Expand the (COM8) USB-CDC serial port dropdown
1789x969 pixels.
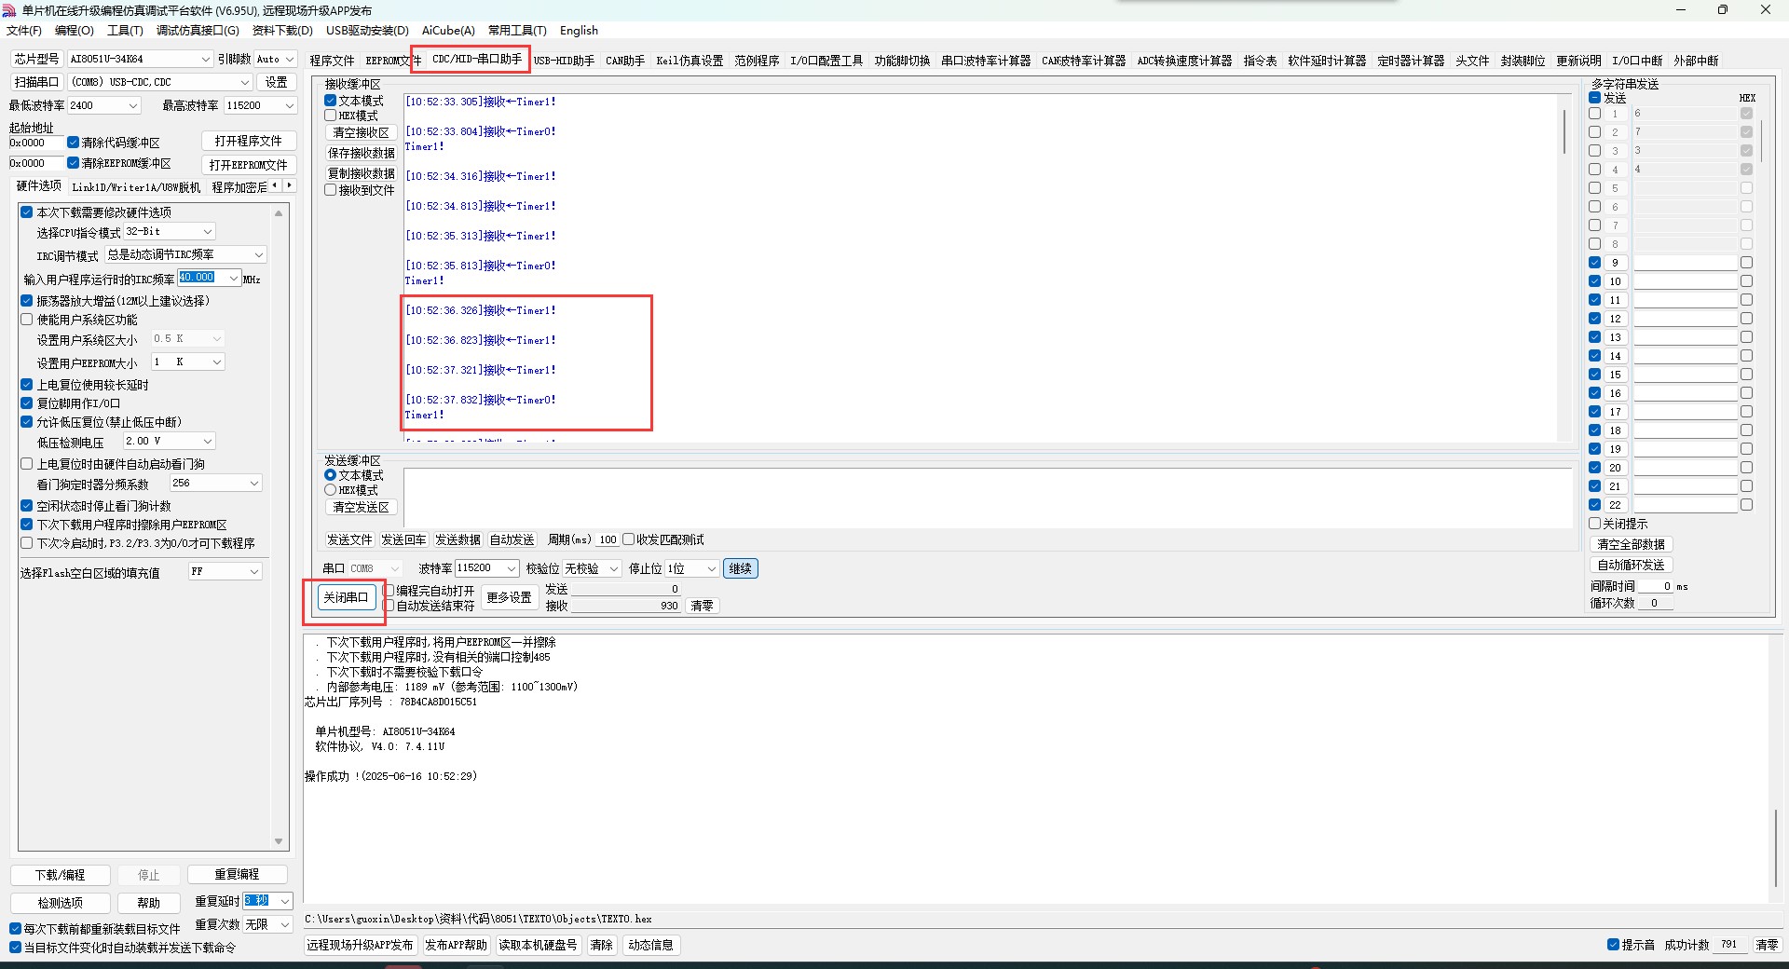click(x=160, y=82)
